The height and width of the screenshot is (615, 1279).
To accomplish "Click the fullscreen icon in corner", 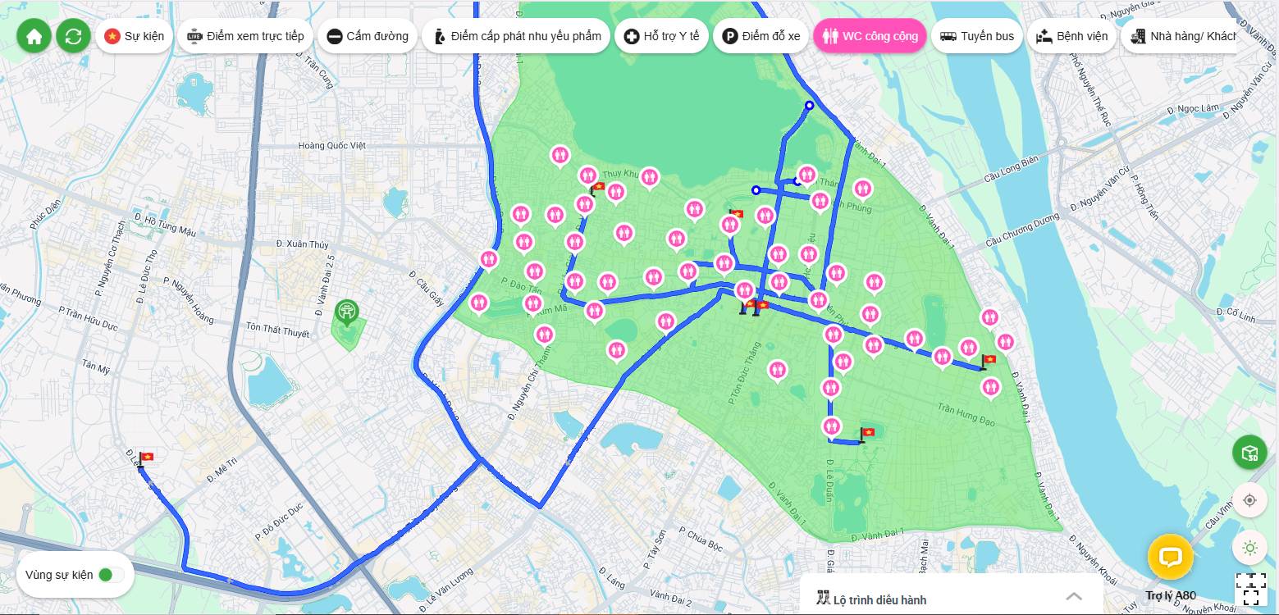I will coord(1250,589).
